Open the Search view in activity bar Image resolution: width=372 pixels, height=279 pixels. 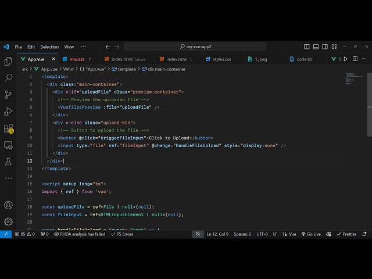point(8,77)
